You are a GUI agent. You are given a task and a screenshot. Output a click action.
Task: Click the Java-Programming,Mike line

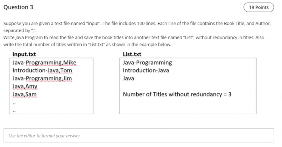tap(44, 62)
